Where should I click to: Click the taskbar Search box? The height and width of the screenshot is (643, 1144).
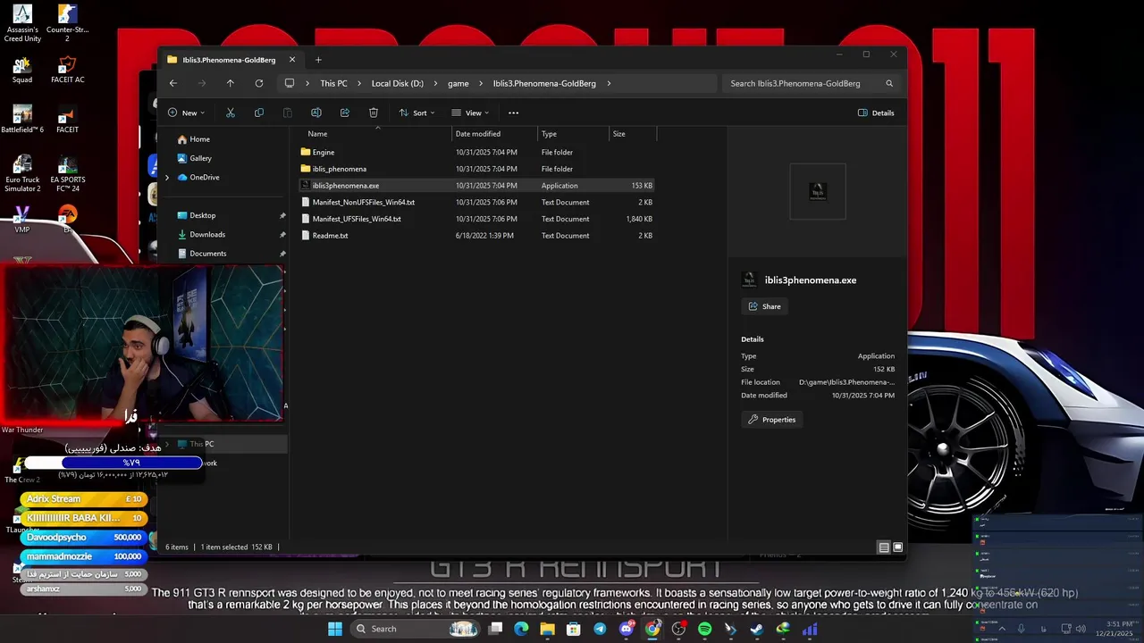[x=416, y=629]
